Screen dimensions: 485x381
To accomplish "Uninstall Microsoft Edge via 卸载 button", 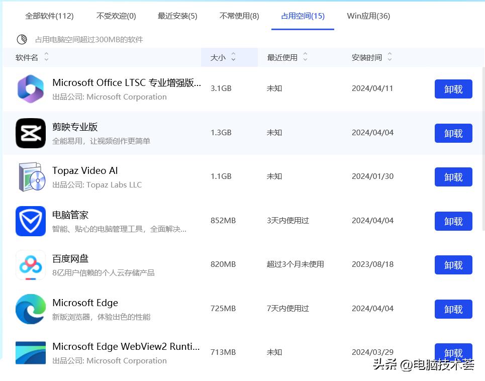I will tap(453, 309).
